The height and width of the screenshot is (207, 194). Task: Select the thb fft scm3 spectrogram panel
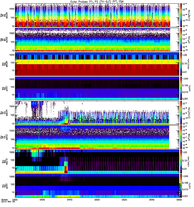tap(97, 40)
